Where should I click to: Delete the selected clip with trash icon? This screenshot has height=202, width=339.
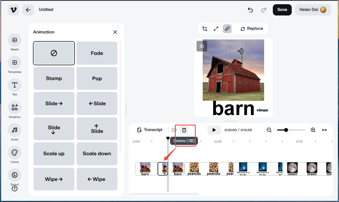[184, 130]
